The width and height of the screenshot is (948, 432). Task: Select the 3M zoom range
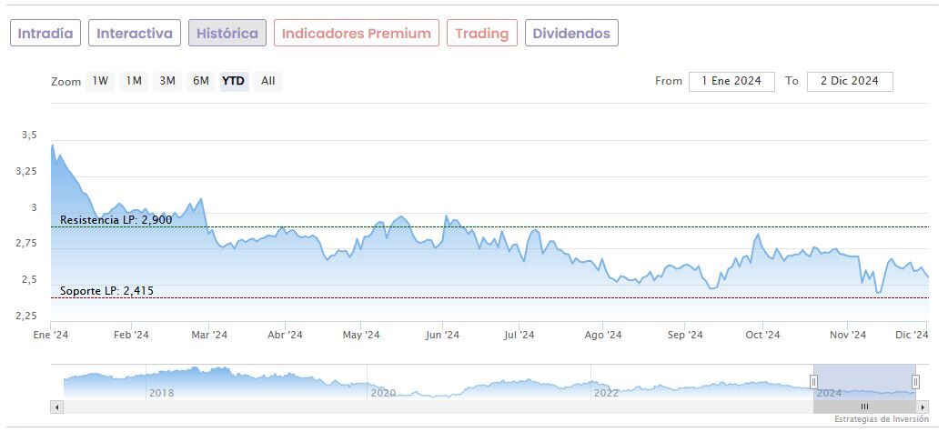167,81
